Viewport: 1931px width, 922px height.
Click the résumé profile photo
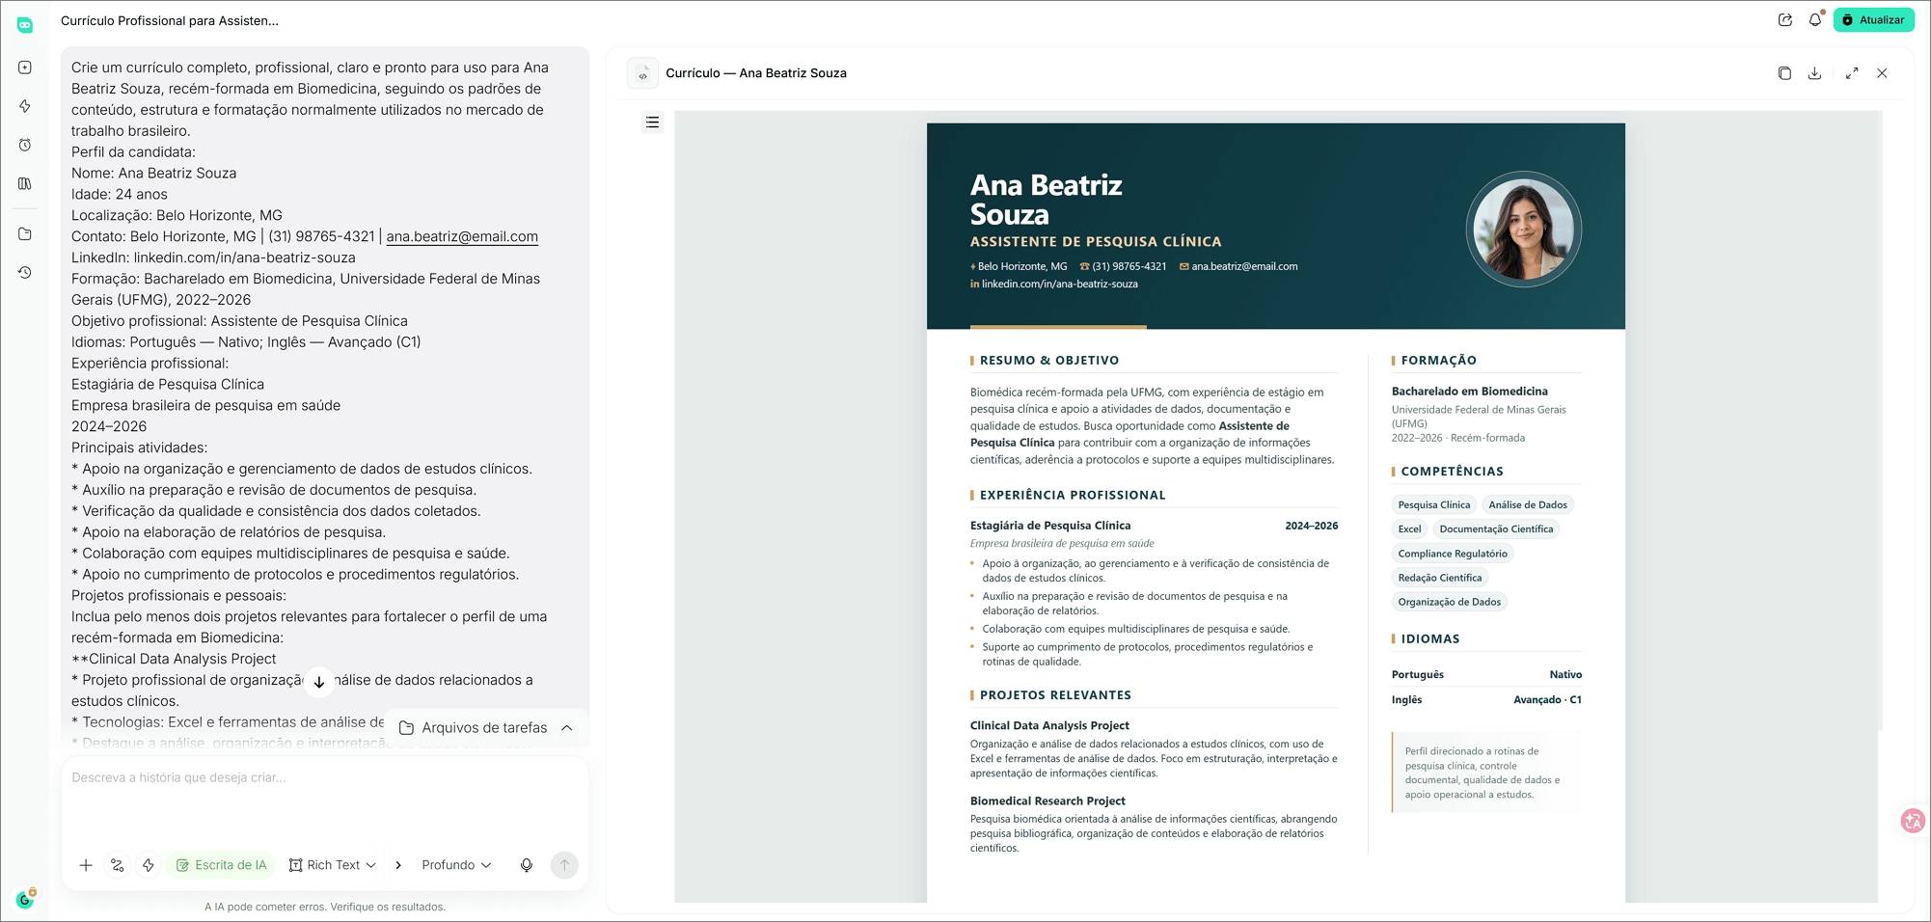click(x=1524, y=230)
